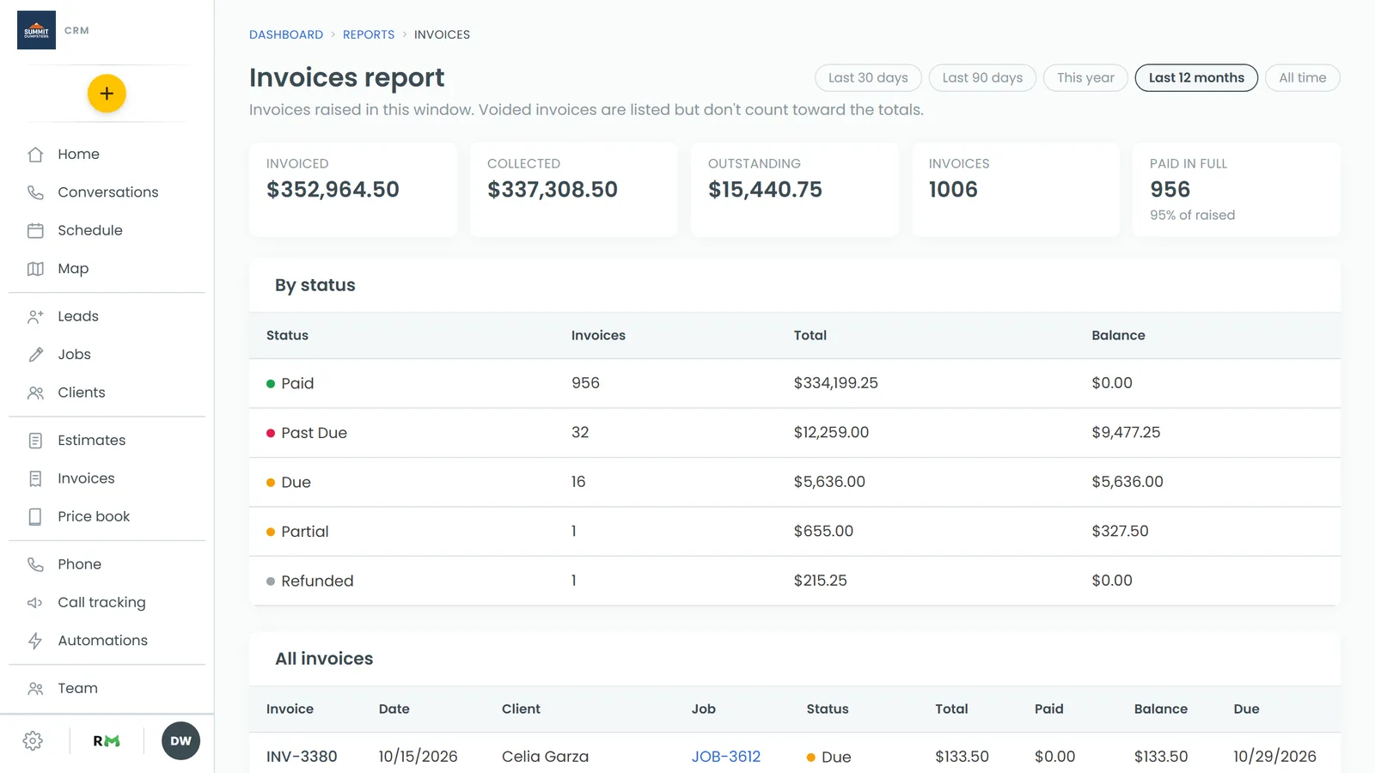1375x773 pixels.
Task: Open settings via the gear icon
Action: pyautogui.click(x=33, y=741)
